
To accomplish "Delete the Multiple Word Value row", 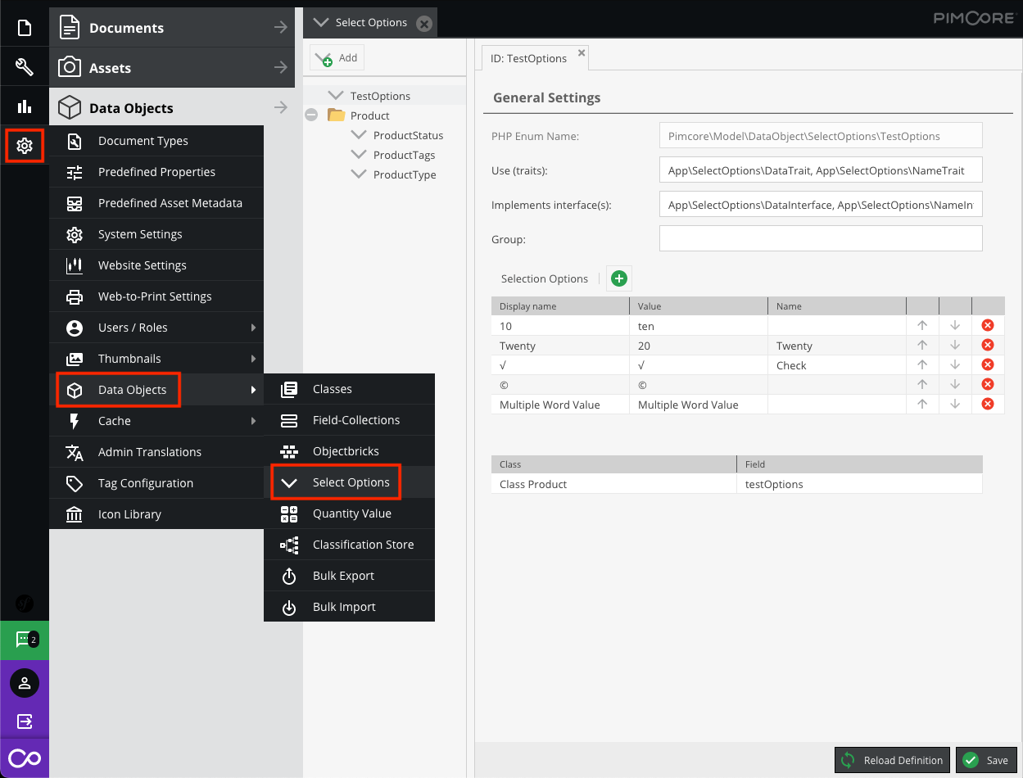I will tap(988, 405).
